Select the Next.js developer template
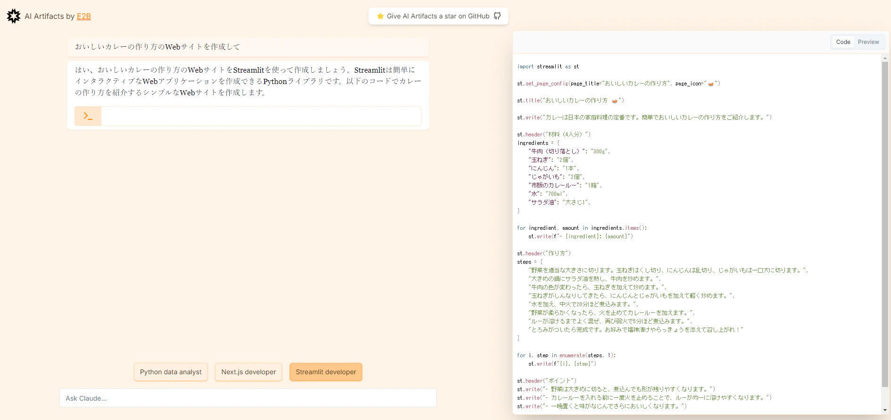This screenshot has height=420, width=891. tap(249, 372)
